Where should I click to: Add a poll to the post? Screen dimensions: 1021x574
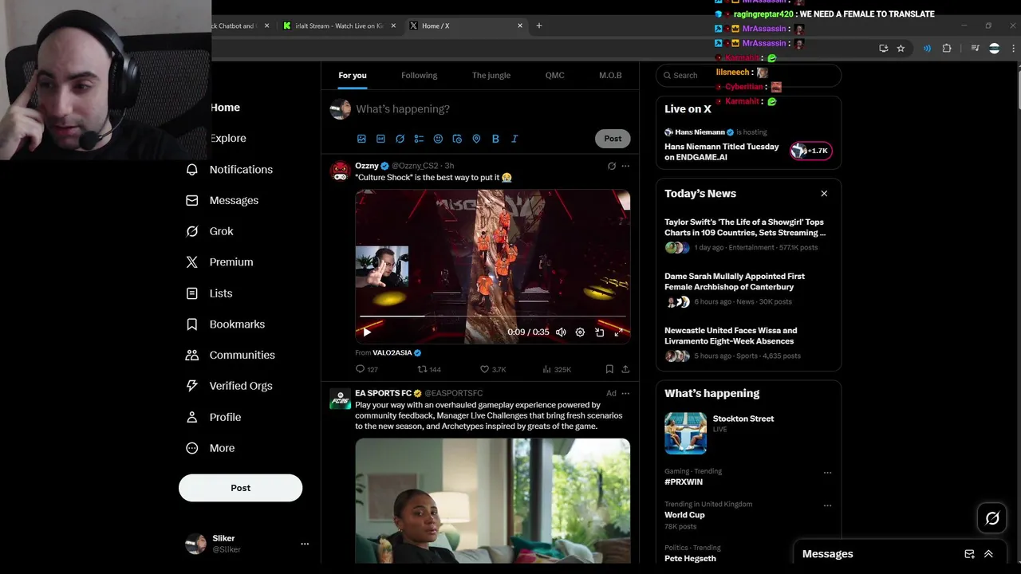coord(419,139)
